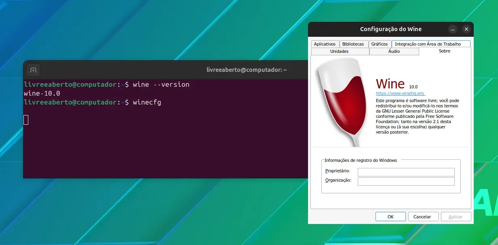
Task: Open the winehq.org link
Action: click(x=400, y=93)
